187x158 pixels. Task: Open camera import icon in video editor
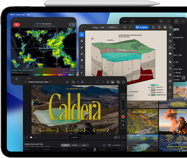pyautogui.click(x=73, y=82)
